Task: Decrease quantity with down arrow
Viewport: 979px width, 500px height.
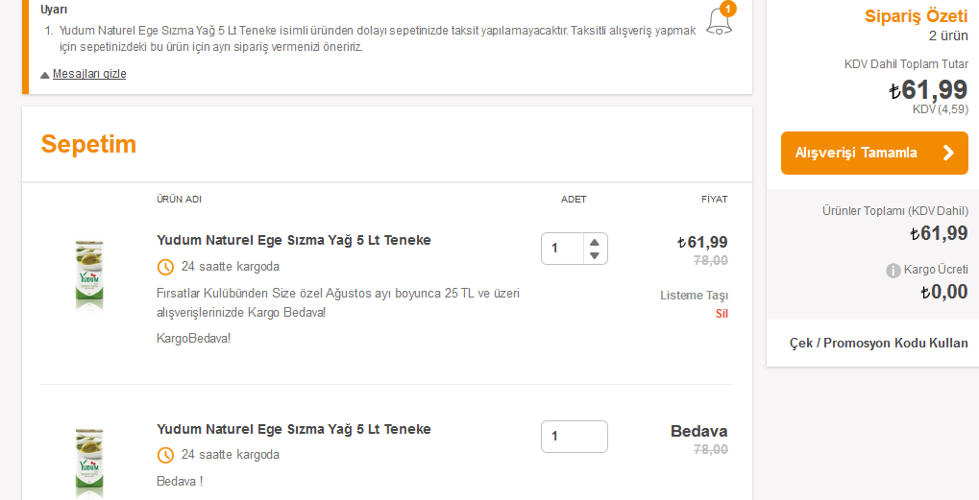Action: coord(595,255)
